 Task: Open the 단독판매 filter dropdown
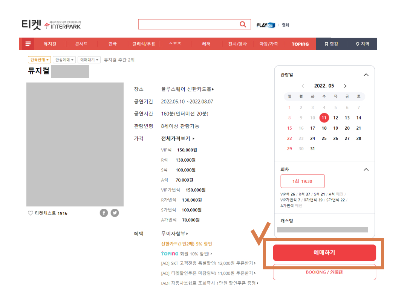(38, 60)
